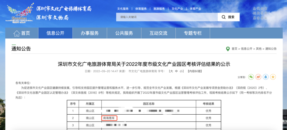Viewport: 287px width, 130px height.
Task: Click the 内容纠错 link
Action: [194, 71]
